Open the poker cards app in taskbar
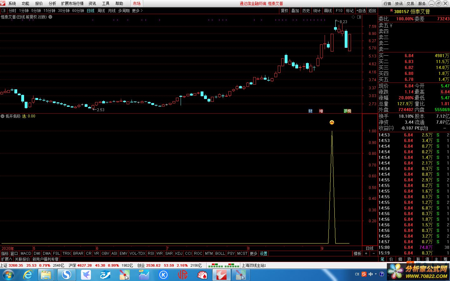The height and width of the screenshot is (281, 450). [202, 275]
